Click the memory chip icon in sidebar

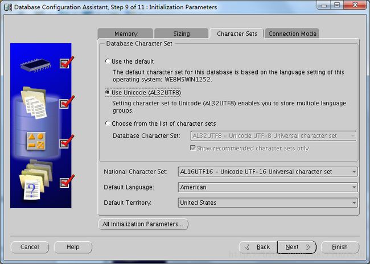(36, 64)
